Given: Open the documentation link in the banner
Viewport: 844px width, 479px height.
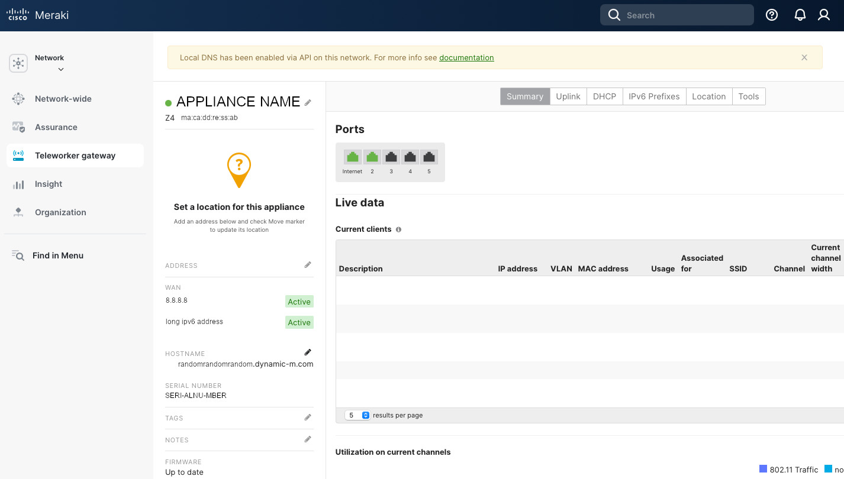Looking at the screenshot, I should coord(466,57).
